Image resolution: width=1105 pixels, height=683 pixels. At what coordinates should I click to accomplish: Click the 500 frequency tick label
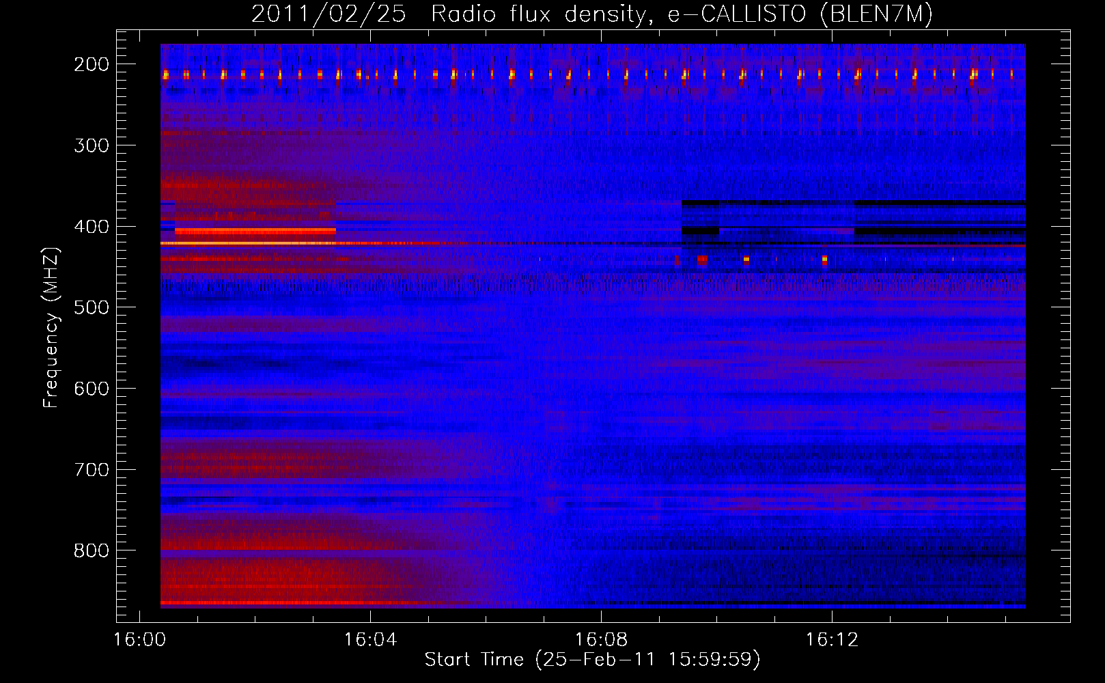(92, 307)
